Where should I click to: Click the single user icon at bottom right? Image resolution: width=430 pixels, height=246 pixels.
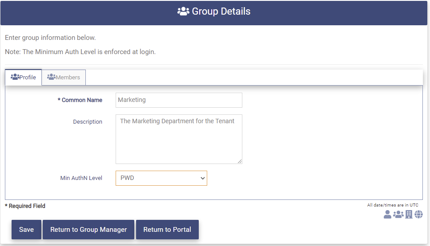pyautogui.click(x=387, y=215)
